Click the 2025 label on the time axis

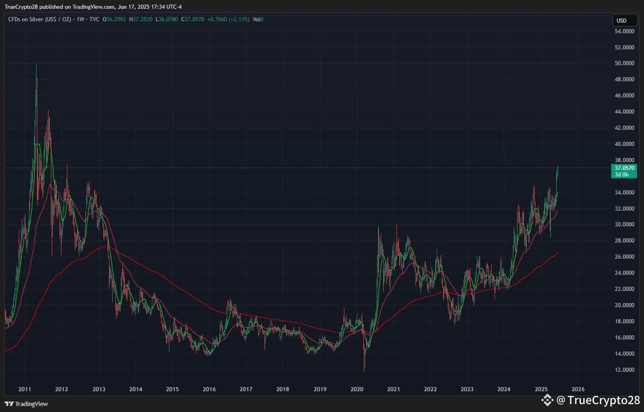[x=541, y=389]
